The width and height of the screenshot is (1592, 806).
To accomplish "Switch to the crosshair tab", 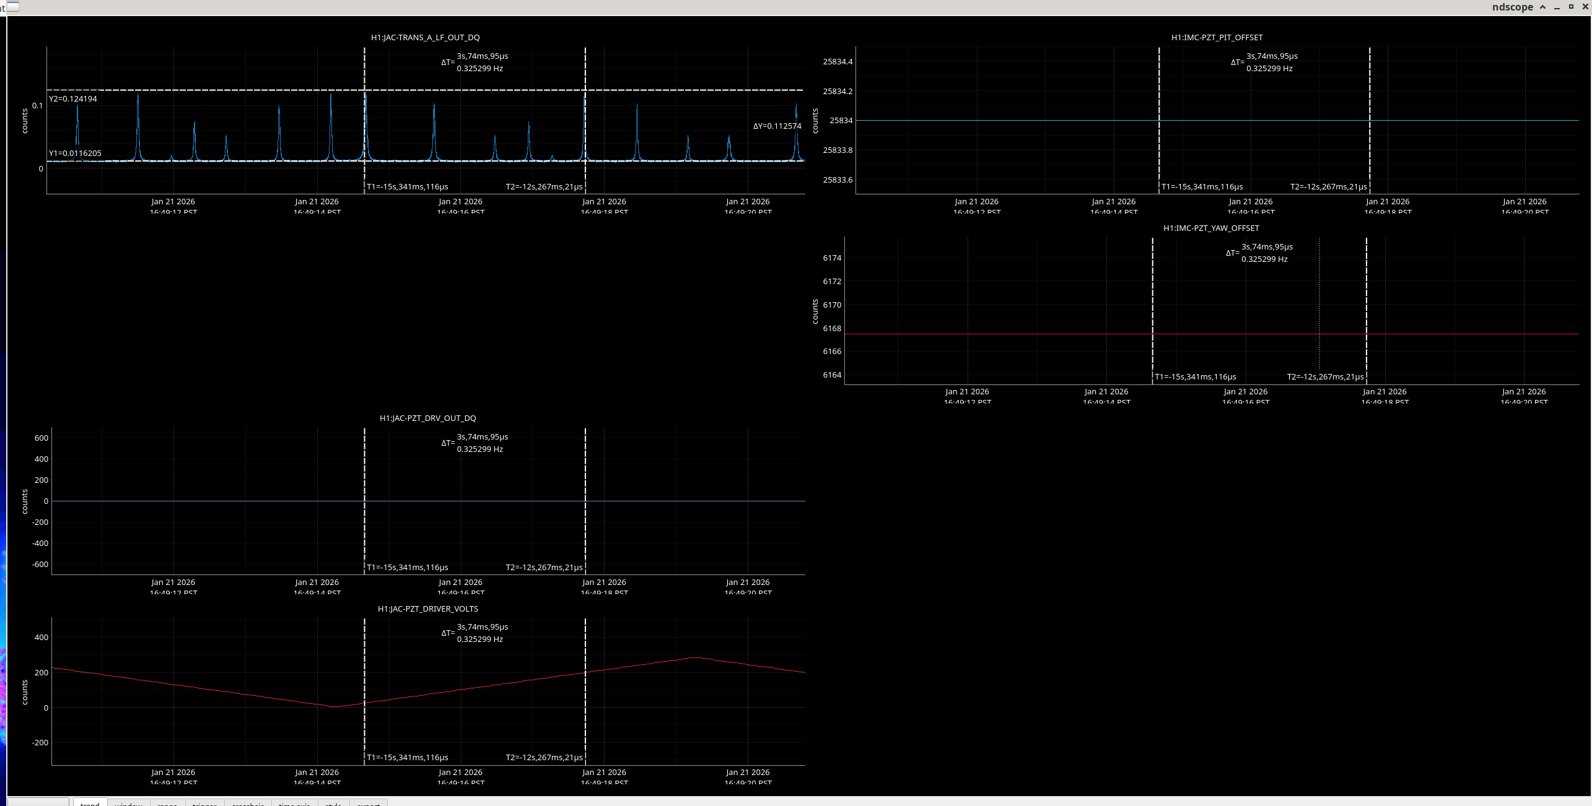I will click(x=248, y=803).
